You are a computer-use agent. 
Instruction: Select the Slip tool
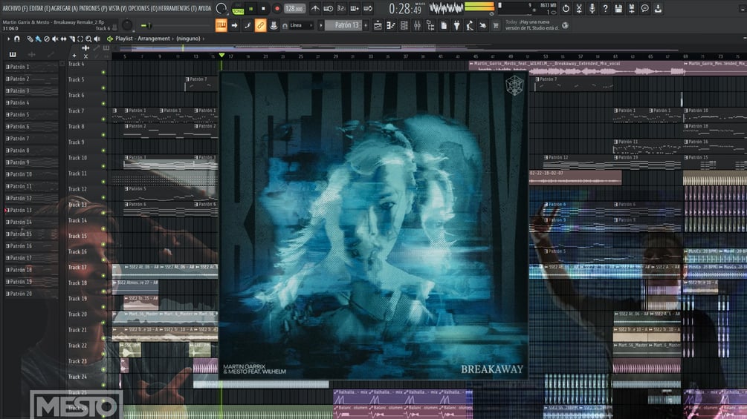63,39
